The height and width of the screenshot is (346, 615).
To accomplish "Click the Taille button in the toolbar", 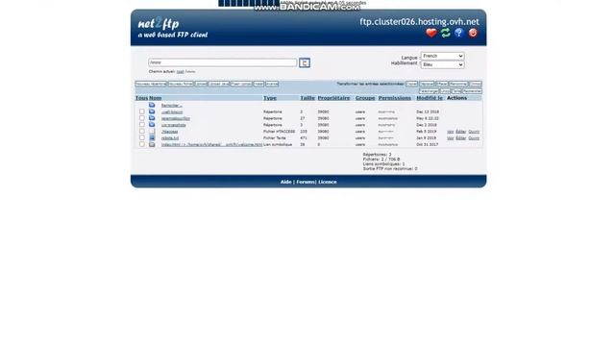I will pyautogui.click(x=456, y=91).
